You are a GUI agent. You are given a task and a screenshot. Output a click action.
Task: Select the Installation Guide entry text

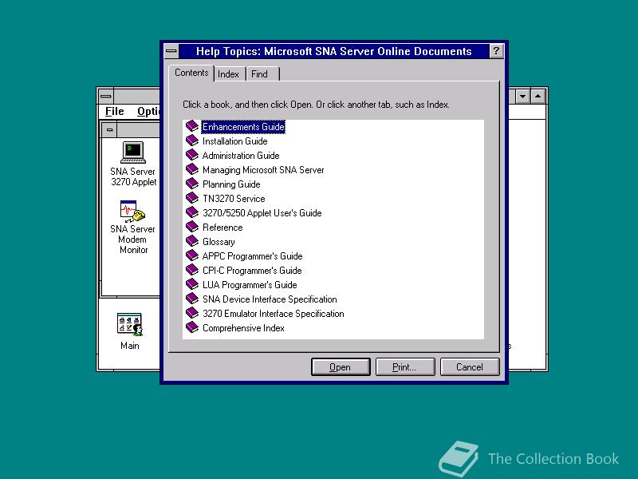[234, 141]
